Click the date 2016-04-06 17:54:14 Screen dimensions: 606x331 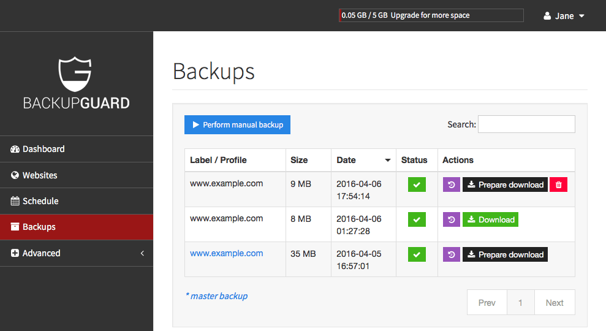coord(358,190)
